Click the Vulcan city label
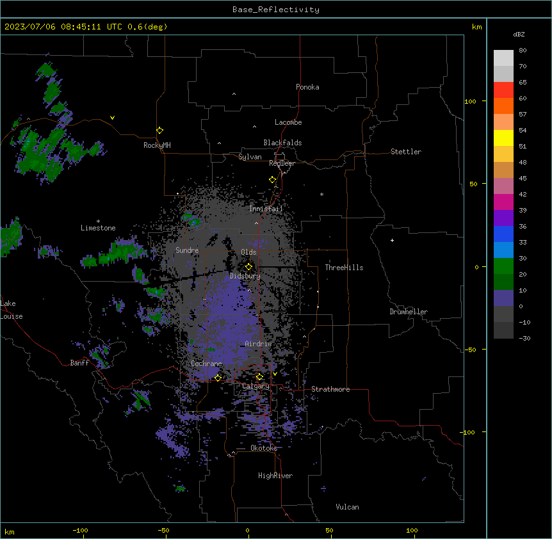The width and height of the screenshot is (552, 539). point(347,507)
